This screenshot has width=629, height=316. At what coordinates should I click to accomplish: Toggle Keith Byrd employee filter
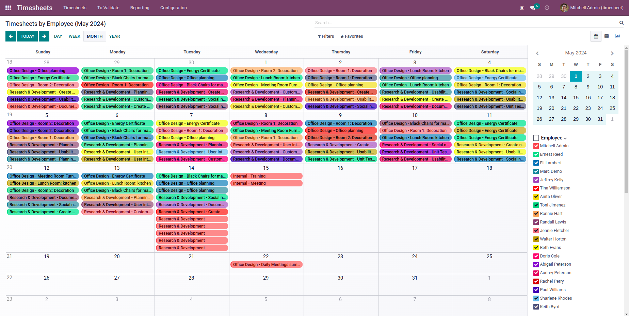click(x=536, y=307)
